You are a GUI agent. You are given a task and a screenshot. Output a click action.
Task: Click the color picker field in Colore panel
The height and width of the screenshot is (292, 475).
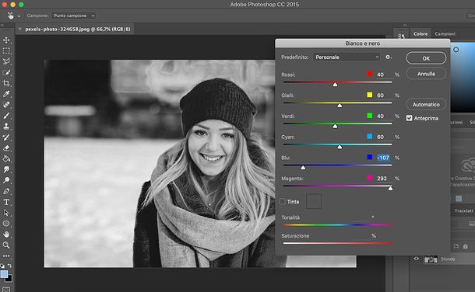tap(463, 78)
